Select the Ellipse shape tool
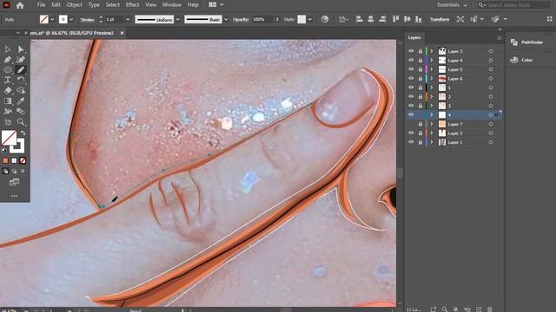This screenshot has height=312, width=556. (8, 70)
